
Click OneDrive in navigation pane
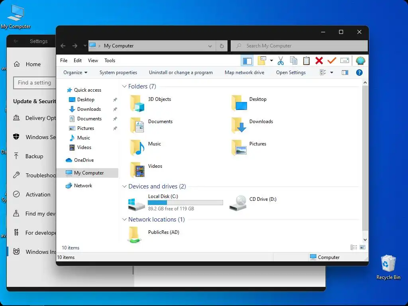[x=80, y=160]
